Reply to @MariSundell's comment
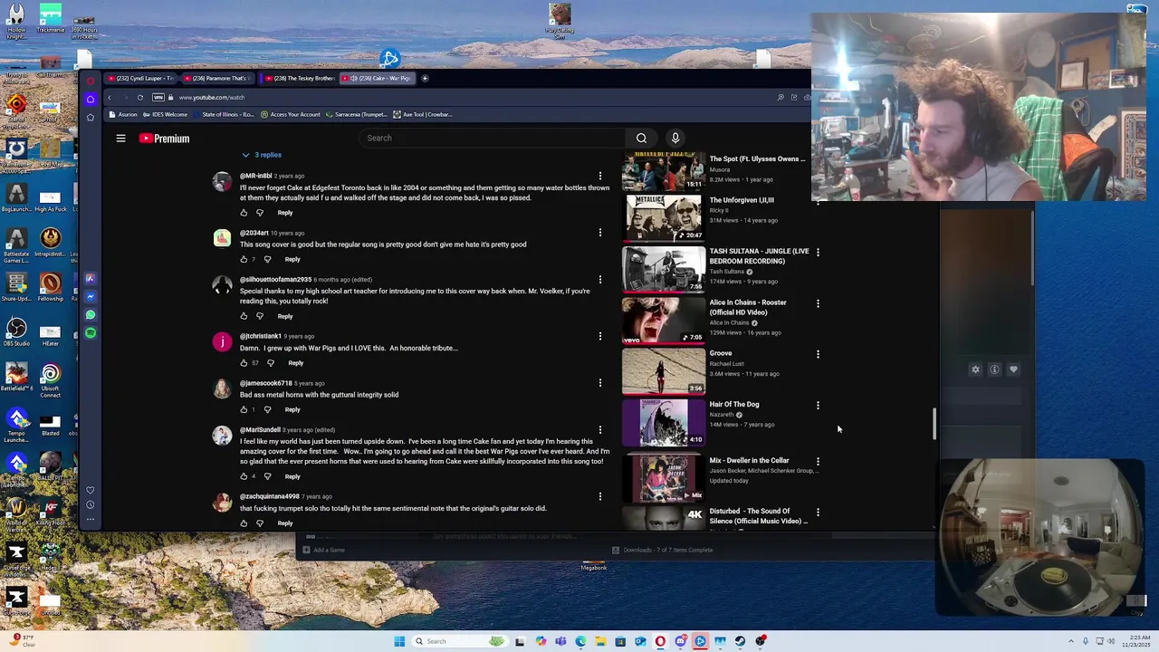This screenshot has height=652, width=1159. 292,476
